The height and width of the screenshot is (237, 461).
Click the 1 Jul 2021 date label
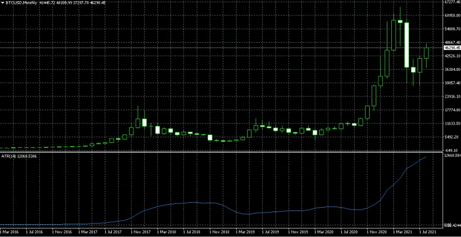[428, 231]
